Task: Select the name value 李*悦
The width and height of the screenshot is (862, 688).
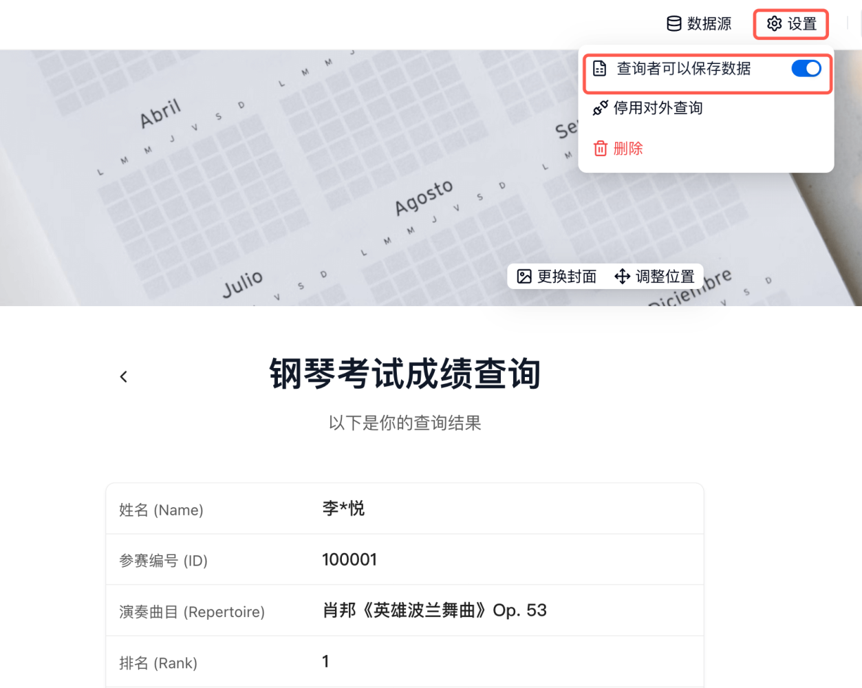Action: click(343, 508)
